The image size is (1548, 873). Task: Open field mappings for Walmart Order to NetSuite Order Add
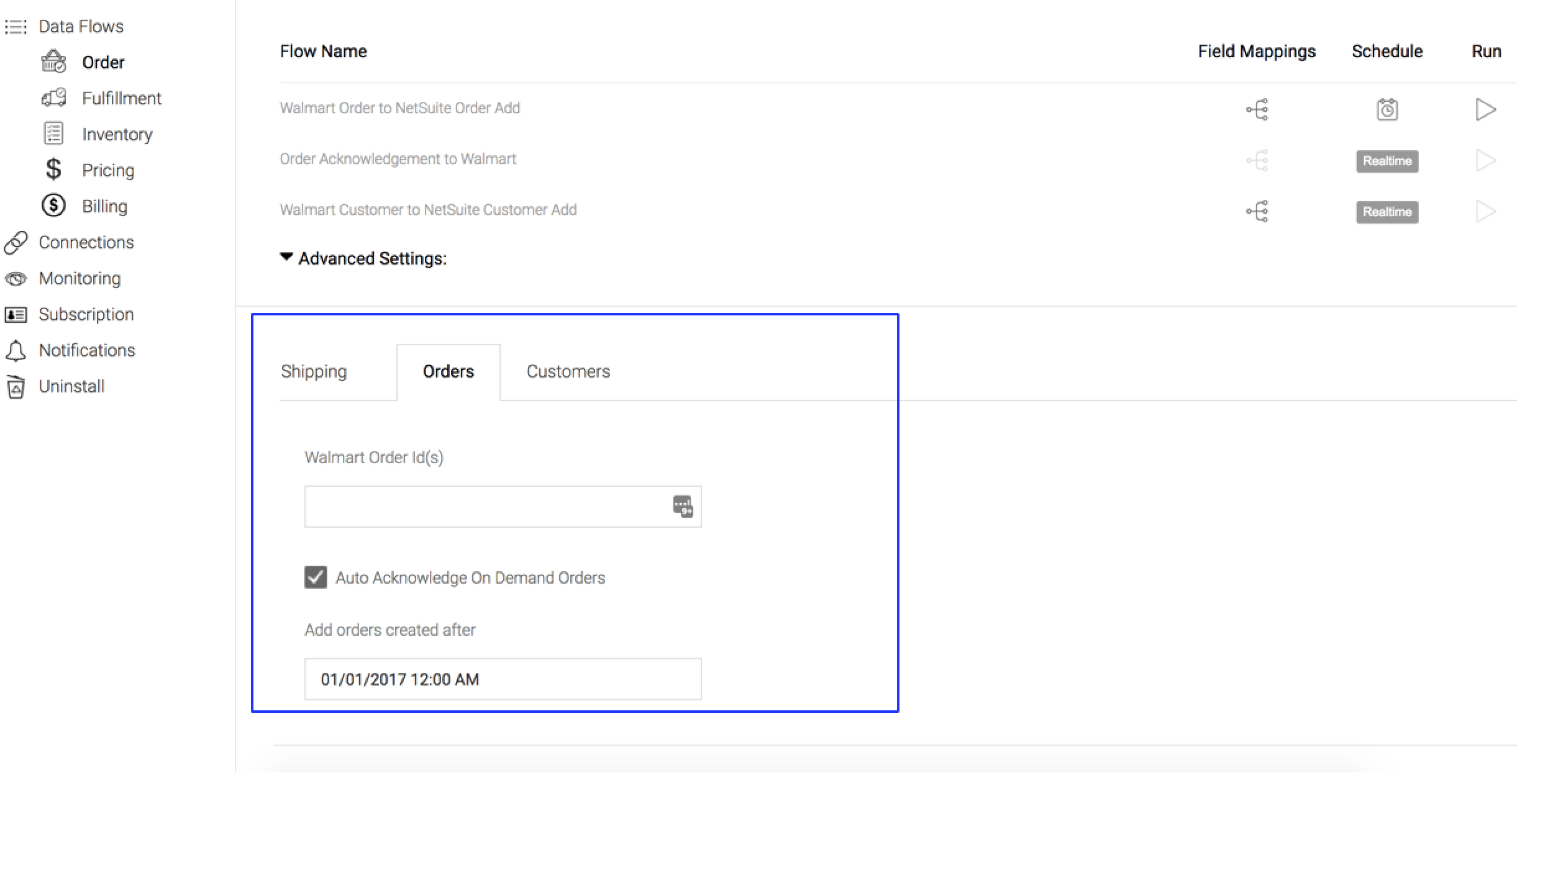click(x=1257, y=109)
